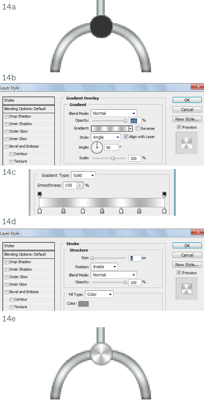The image size is (204, 408).
Task: Open Blend Mode dropdown in Stroke dialog
Action: (114, 275)
